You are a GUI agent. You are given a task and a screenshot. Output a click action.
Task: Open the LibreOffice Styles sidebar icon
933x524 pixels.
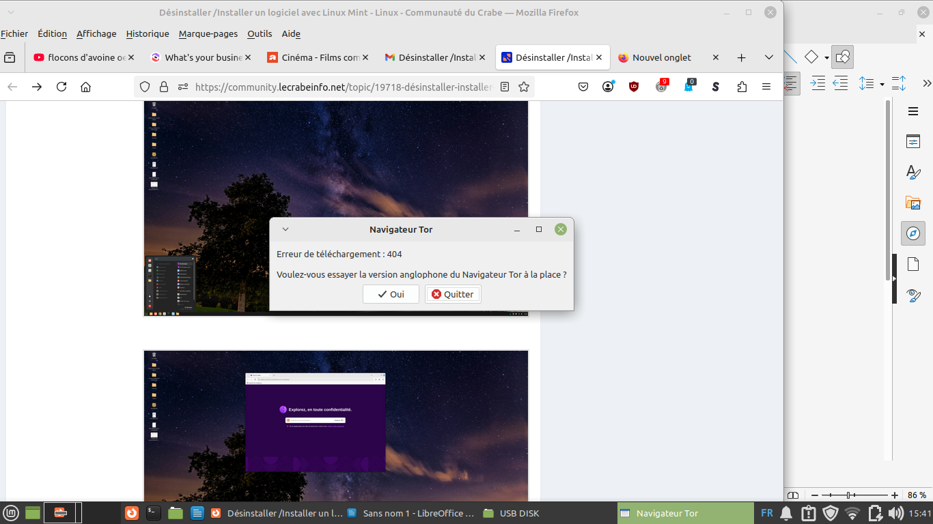[913, 172]
